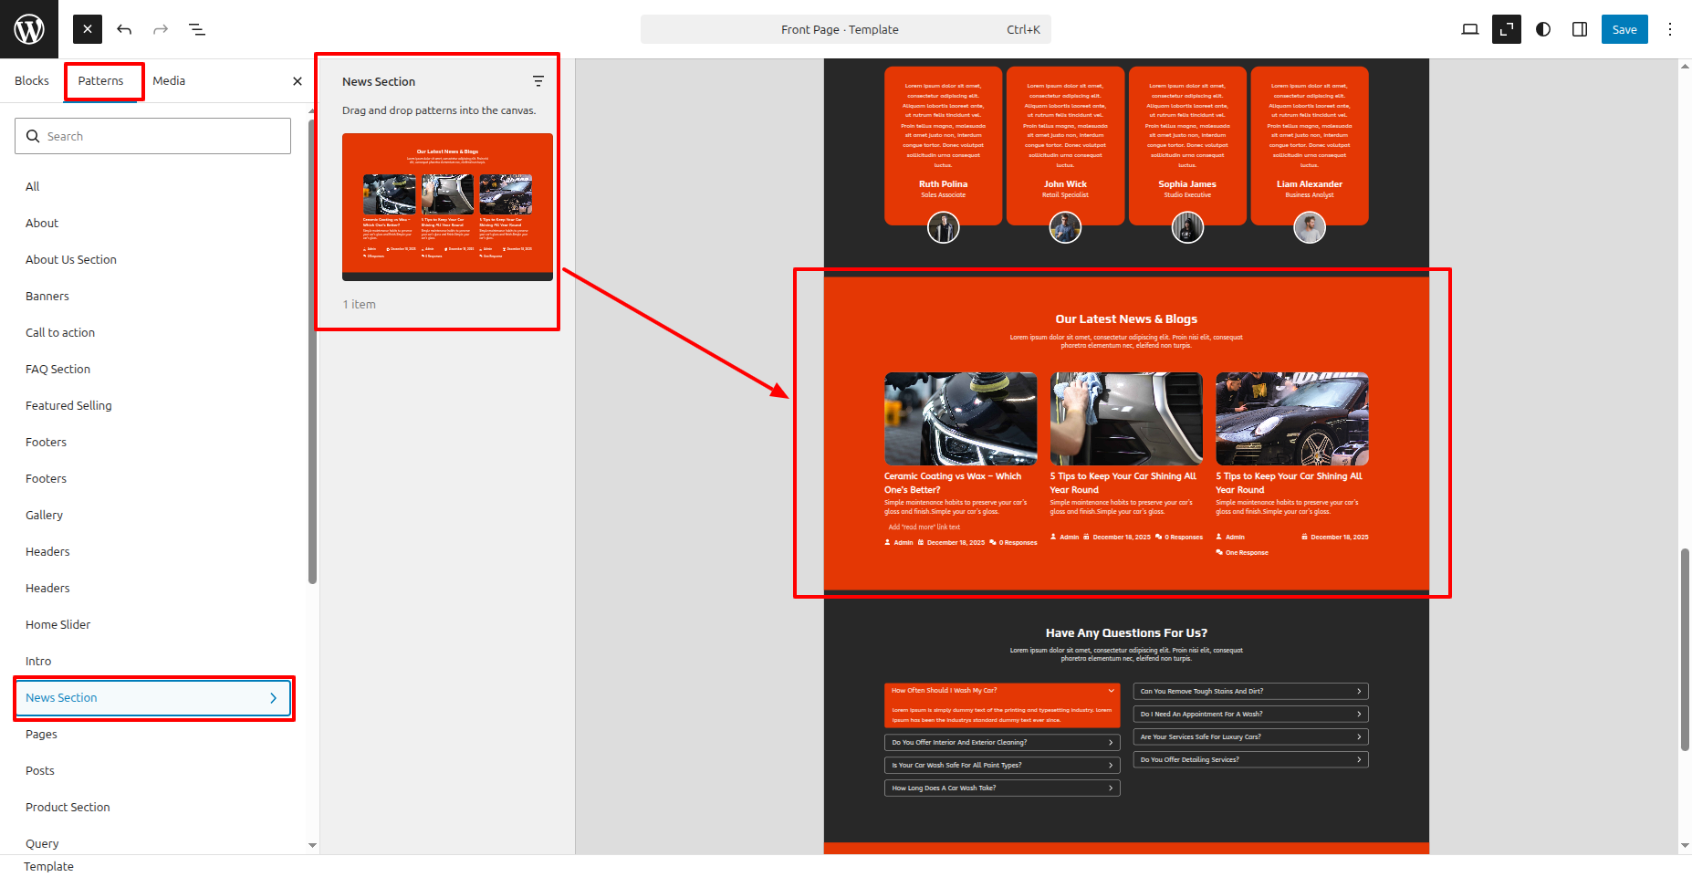Select the News Section pattern thumbnail
The height and width of the screenshot is (877, 1692).
(x=447, y=207)
